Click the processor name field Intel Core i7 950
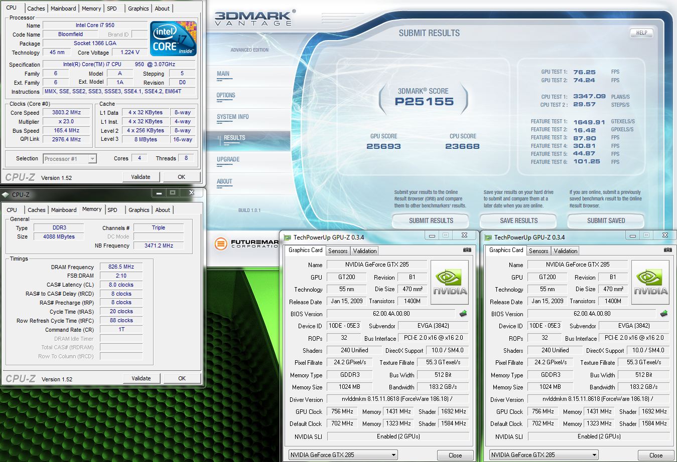677x462 pixels. pos(95,25)
